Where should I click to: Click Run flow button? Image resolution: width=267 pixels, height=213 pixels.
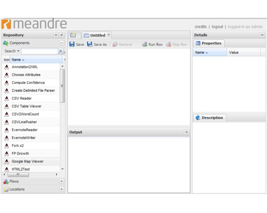point(152,45)
